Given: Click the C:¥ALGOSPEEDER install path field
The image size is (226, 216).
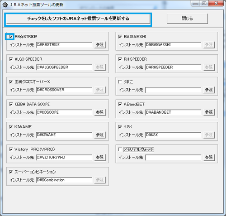Looking at the screenshot, I should point(64,67).
